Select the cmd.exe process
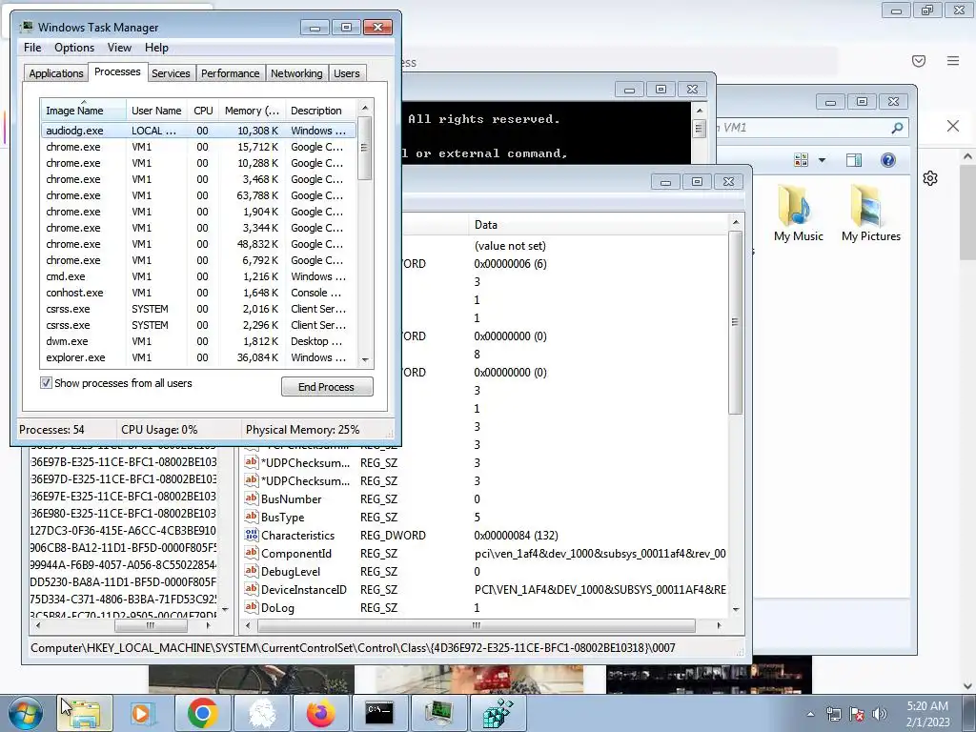Image resolution: width=976 pixels, height=732 pixels. point(198,276)
